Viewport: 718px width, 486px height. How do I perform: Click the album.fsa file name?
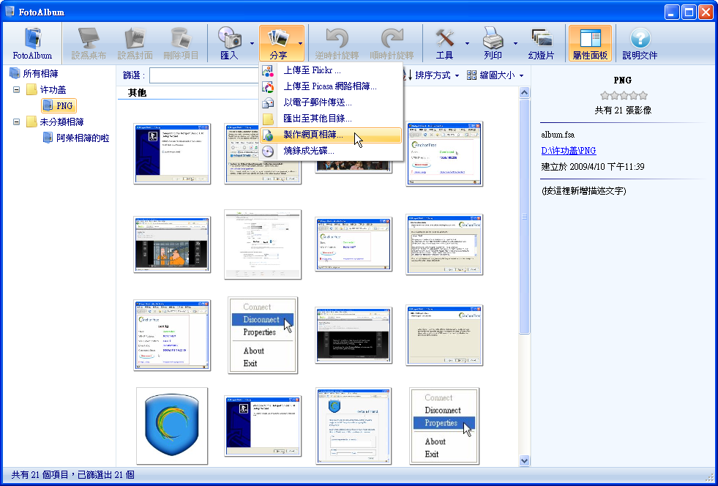(557, 135)
